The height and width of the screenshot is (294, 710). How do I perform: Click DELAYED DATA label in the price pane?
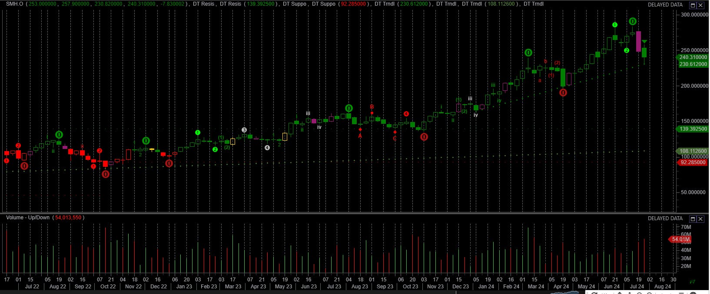pos(665,5)
